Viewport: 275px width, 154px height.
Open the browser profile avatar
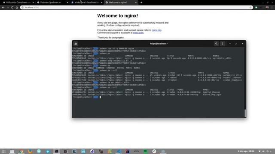coord(267,8)
